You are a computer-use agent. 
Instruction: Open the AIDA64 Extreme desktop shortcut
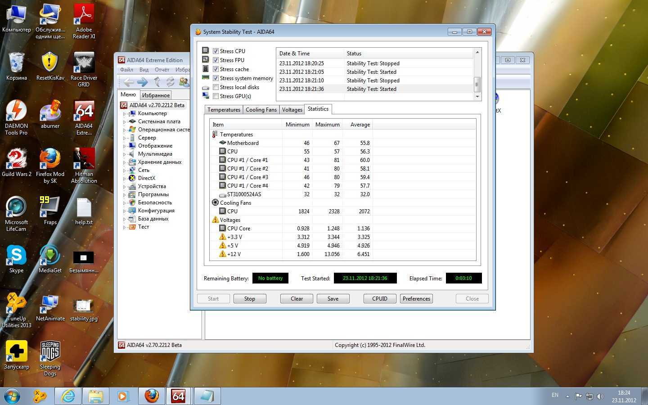click(84, 117)
